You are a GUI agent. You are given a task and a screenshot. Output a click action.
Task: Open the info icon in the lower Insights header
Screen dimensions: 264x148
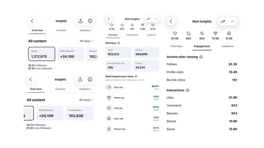[x=90, y=80]
